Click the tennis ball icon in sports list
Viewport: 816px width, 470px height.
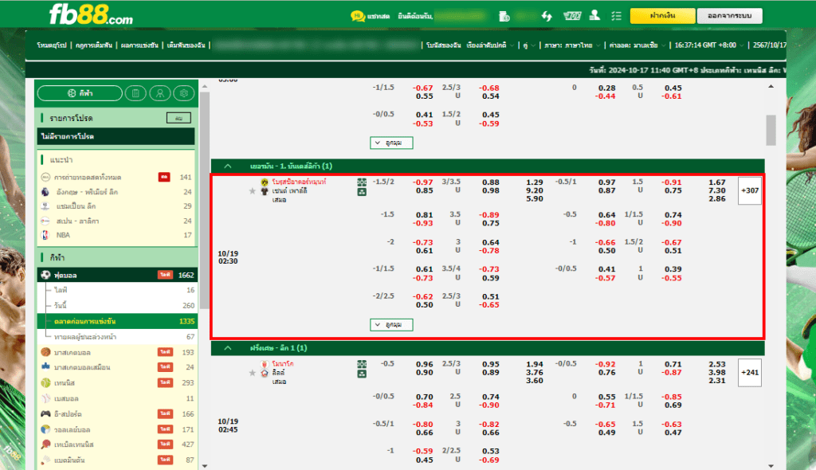click(x=45, y=382)
